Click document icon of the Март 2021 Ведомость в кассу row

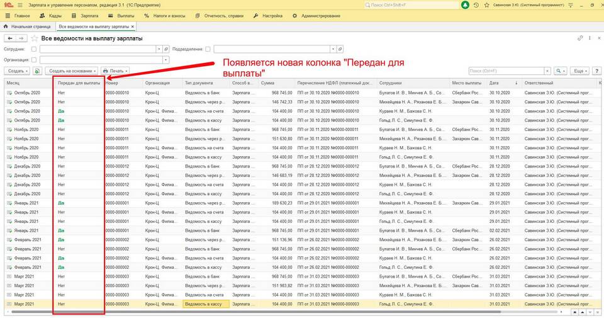(9, 304)
